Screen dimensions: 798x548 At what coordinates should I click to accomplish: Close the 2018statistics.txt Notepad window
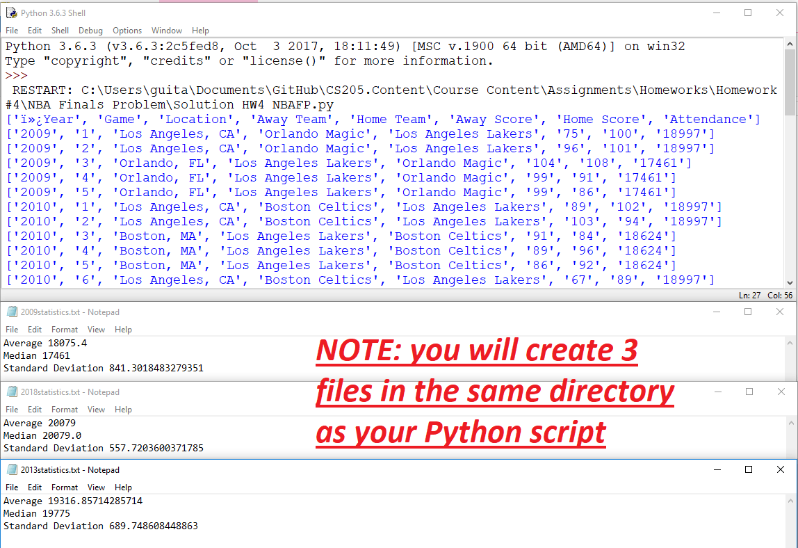(x=781, y=392)
